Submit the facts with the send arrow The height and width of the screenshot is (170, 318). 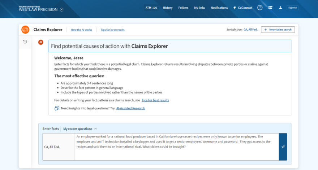(x=283, y=147)
